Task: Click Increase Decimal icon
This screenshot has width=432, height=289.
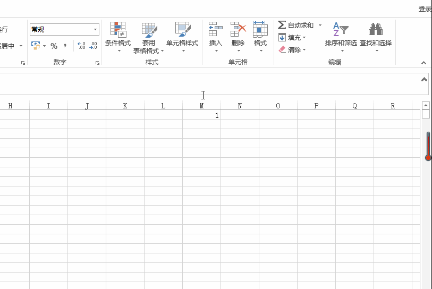Action: [81, 46]
